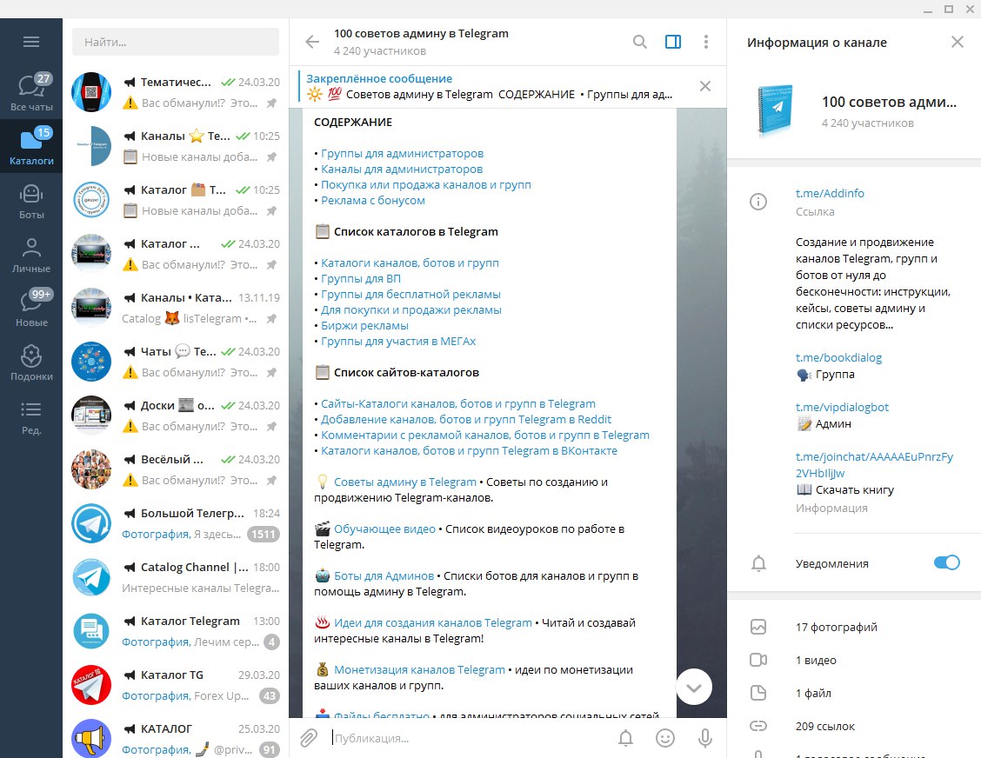
Task: Open the pinned message Закреплённое сообщение
Action: tap(488, 86)
